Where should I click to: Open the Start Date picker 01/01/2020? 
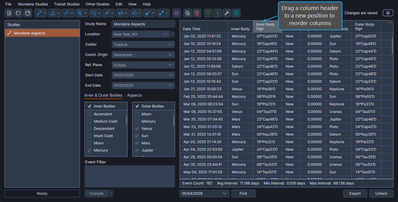(143, 75)
